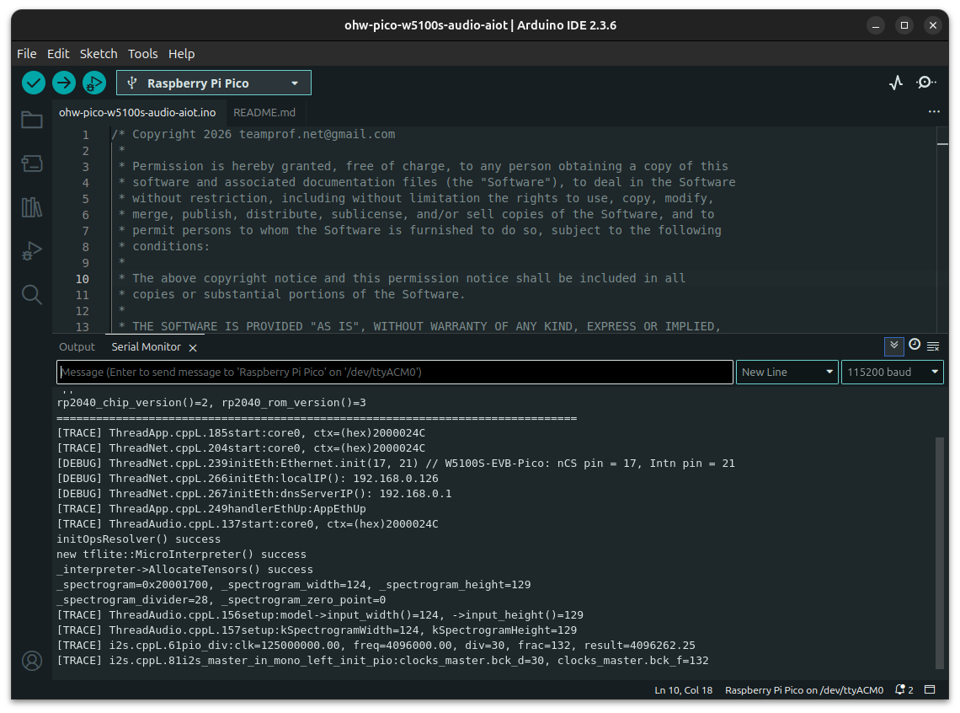Open the sidebar Search magnifier icon
Image resolution: width=960 pixels, height=713 pixels.
coord(32,294)
